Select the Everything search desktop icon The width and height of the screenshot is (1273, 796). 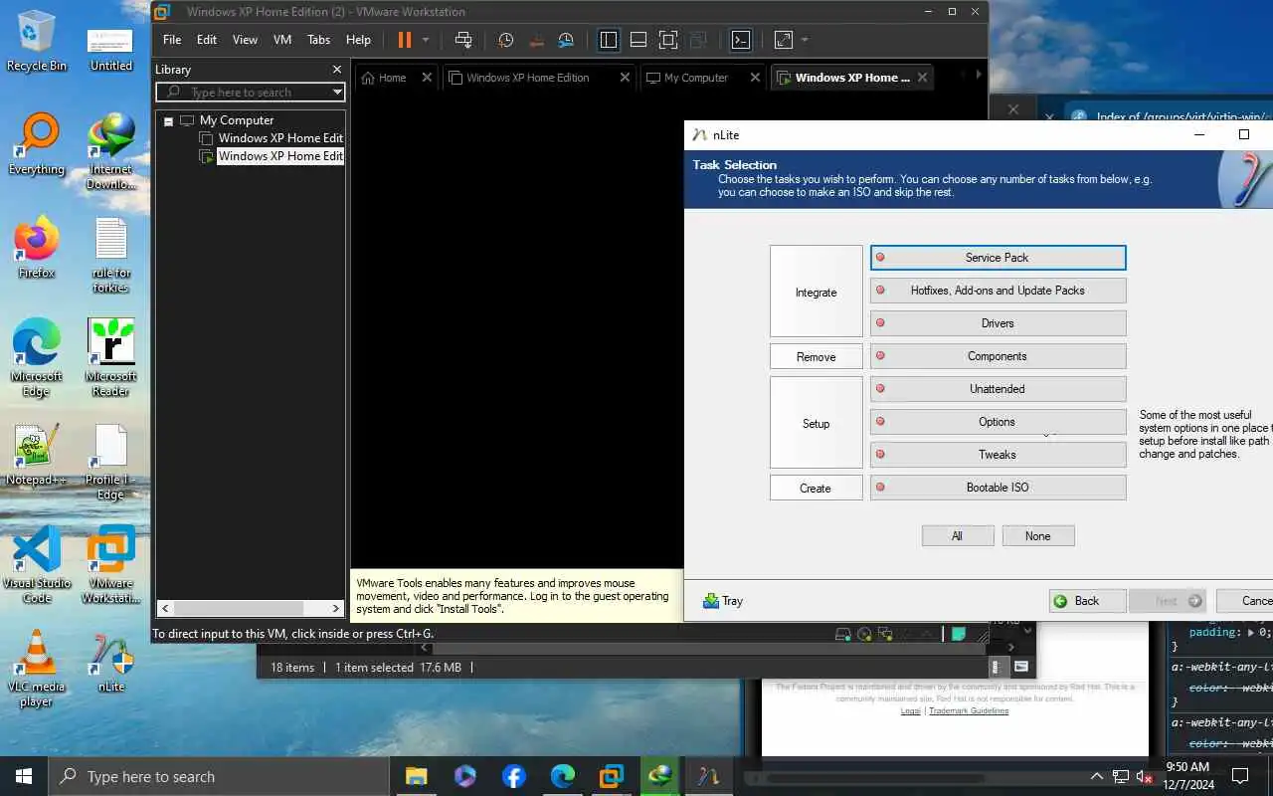point(37,144)
